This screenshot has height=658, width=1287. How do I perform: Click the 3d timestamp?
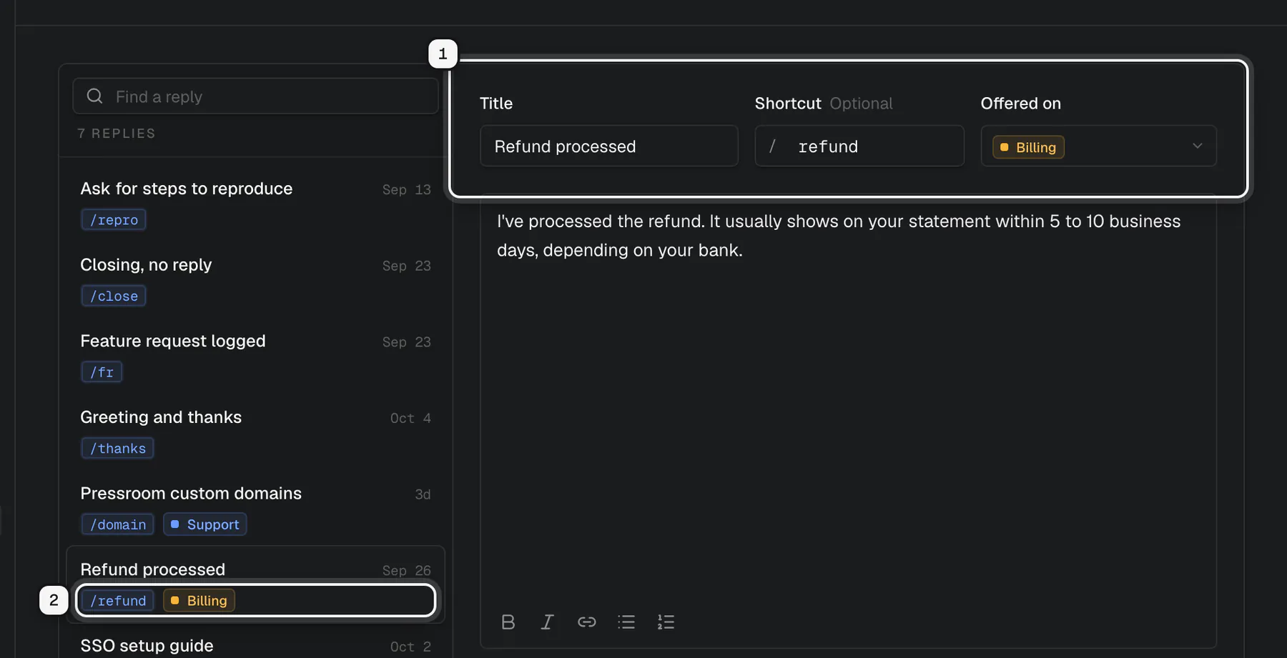coord(423,494)
